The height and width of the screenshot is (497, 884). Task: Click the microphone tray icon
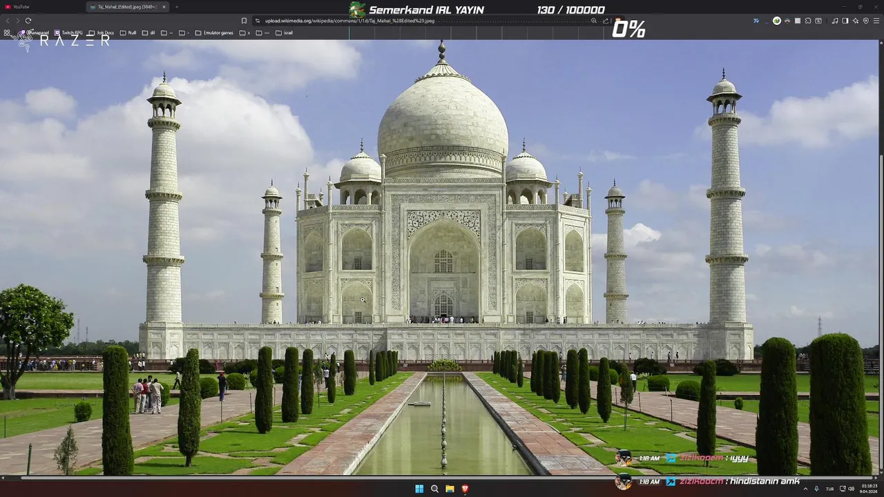tap(816, 489)
